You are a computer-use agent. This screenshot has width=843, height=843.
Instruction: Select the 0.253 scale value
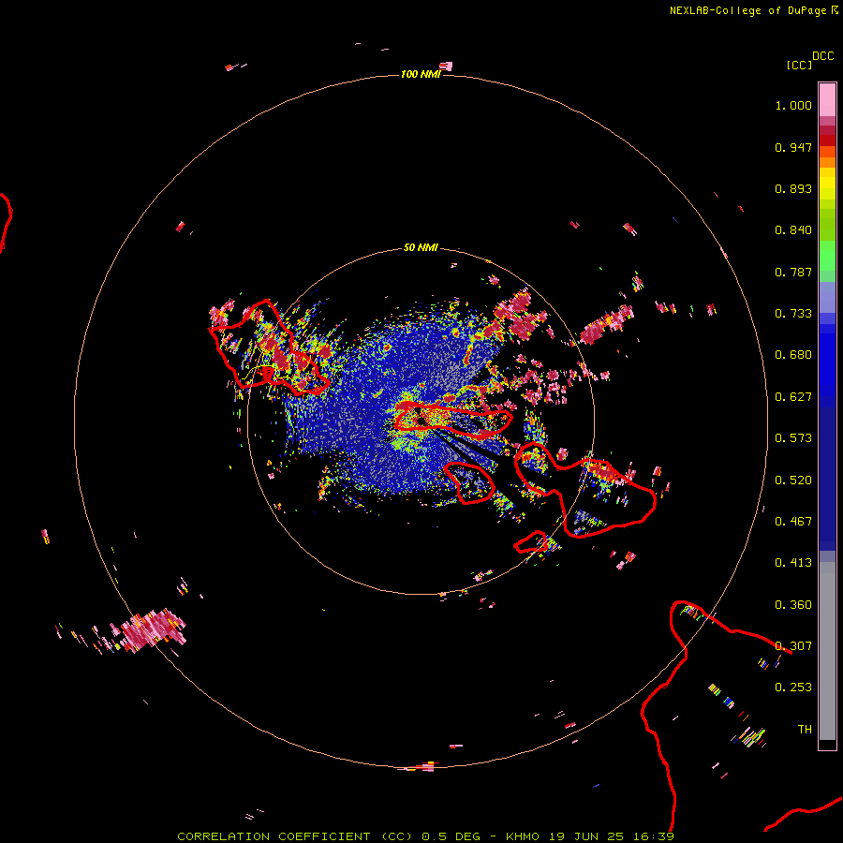(x=793, y=688)
